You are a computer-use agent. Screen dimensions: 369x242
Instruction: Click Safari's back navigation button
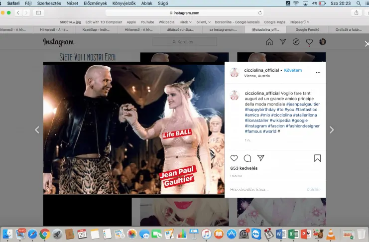18,13
